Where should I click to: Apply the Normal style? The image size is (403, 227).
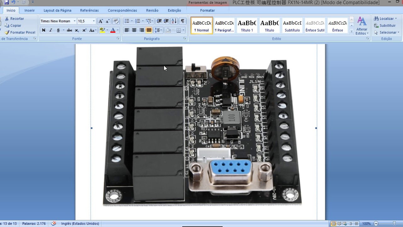point(201,25)
